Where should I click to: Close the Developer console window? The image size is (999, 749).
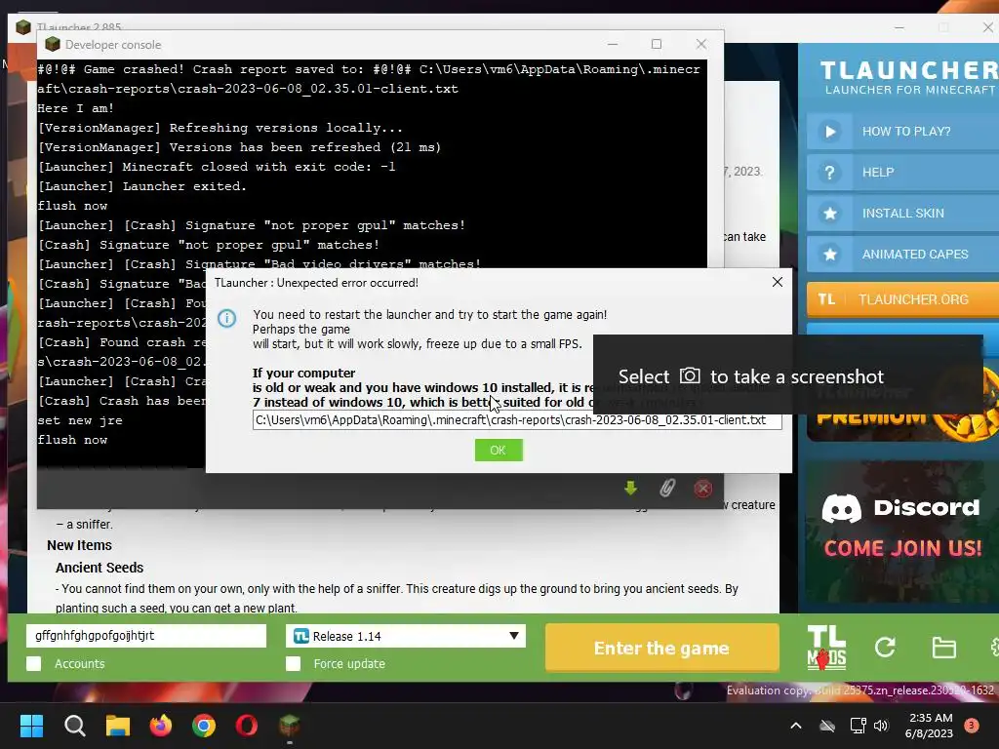[700, 44]
